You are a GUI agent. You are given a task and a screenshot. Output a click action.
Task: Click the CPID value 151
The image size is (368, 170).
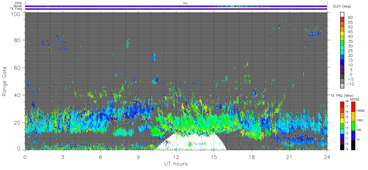(x=185, y=3)
